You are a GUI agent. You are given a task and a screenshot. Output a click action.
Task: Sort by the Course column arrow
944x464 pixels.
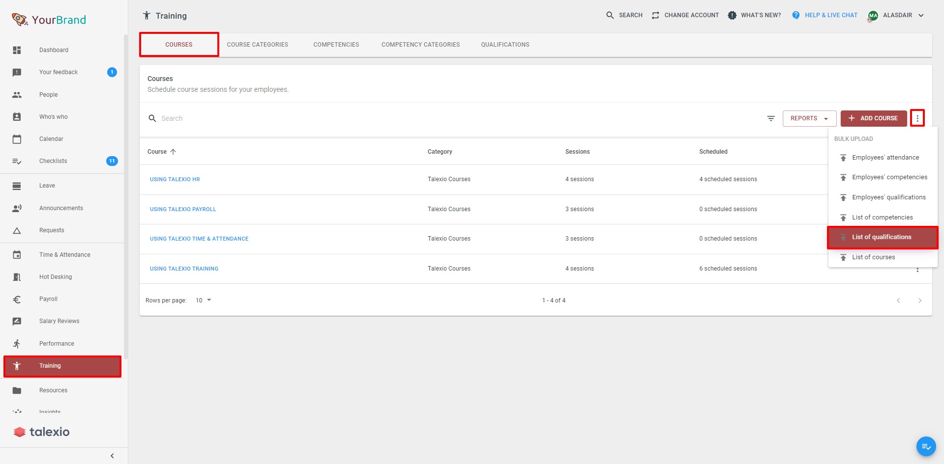(173, 152)
